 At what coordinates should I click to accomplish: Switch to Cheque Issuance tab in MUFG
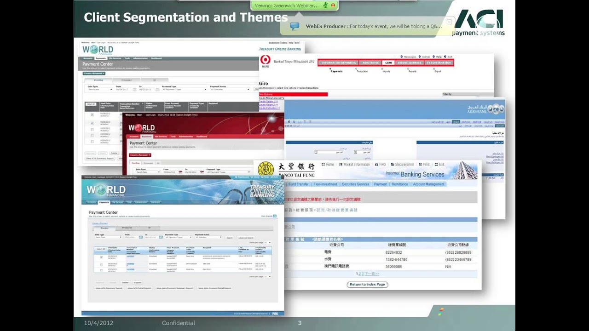click(x=410, y=63)
